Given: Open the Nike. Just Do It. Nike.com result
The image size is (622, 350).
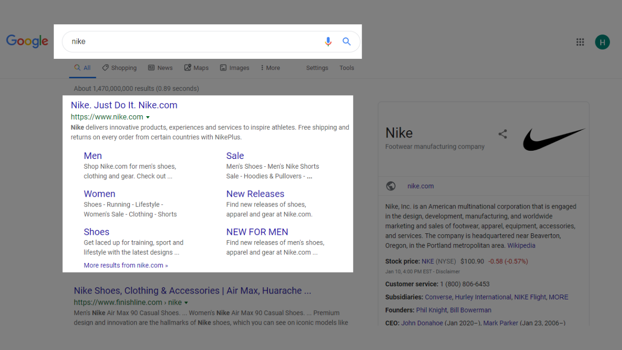Looking at the screenshot, I should pyautogui.click(x=124, y=105).
